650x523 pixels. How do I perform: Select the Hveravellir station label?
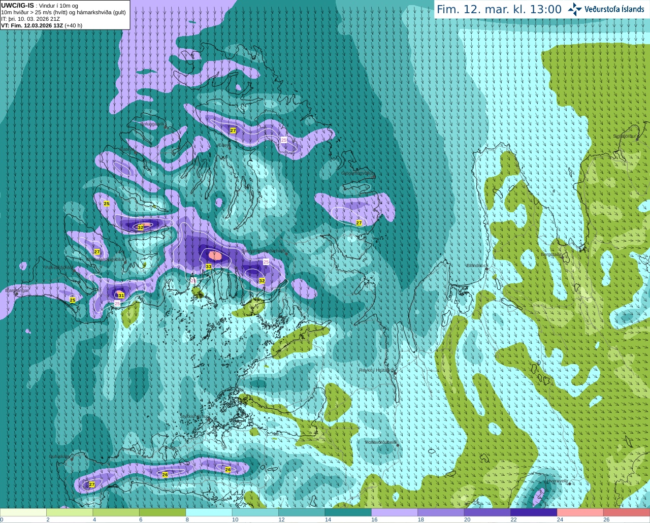click(x=557, y=480)
